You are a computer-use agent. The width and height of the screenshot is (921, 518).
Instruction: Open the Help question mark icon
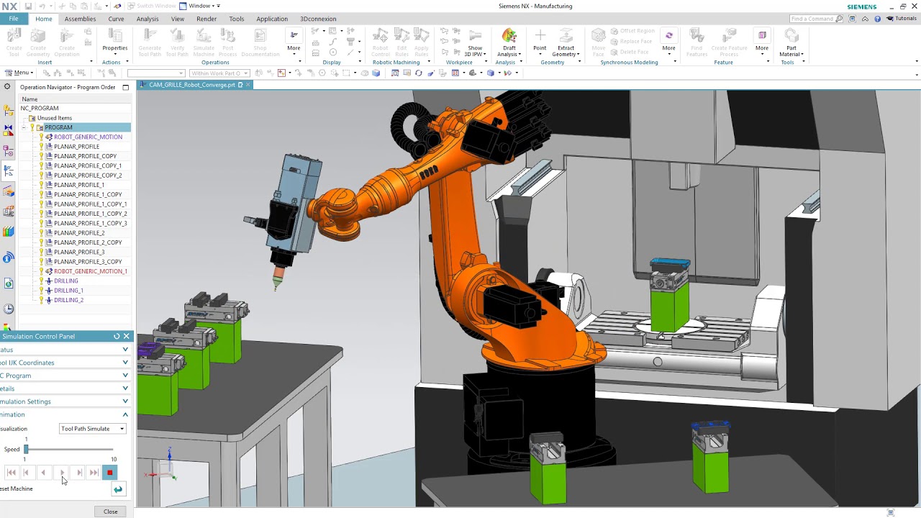(878, 19)
